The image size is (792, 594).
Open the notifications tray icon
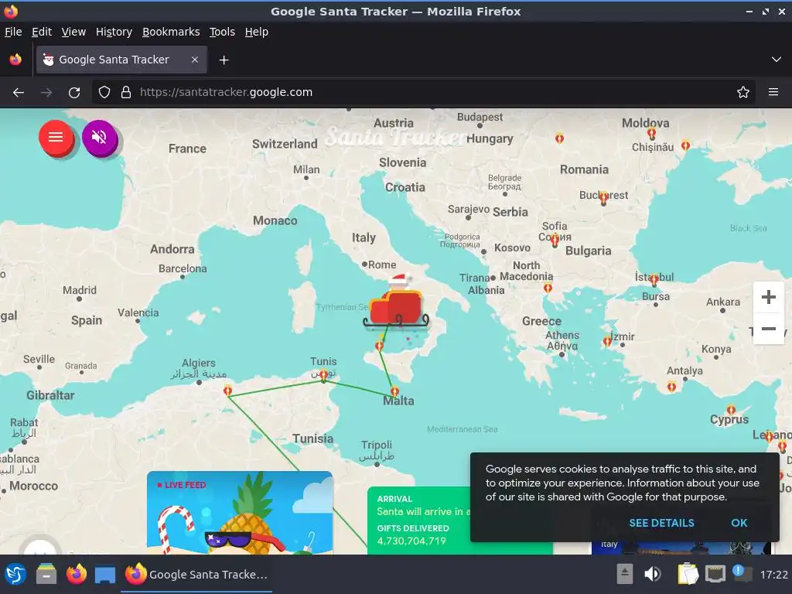(x=742, y=574)
